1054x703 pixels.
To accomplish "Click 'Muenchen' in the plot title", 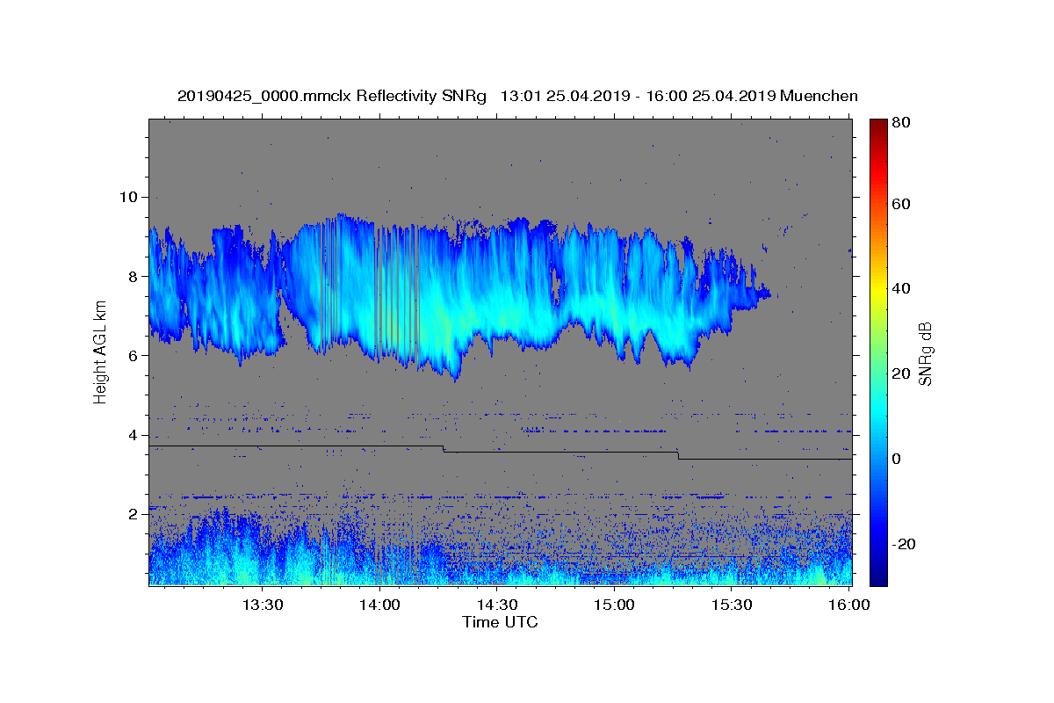I will pyautogui.click(x=819, y=96).
